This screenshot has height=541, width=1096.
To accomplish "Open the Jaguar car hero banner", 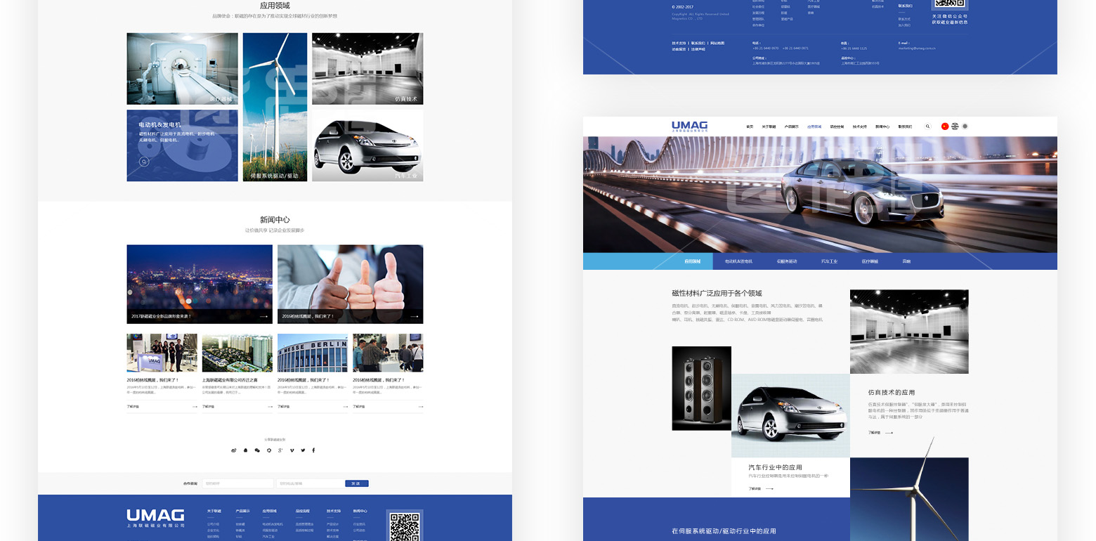I will 820,195.
